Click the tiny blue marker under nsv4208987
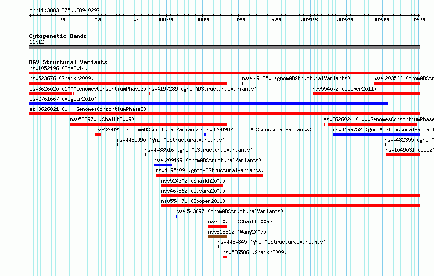 [x=205, y=134]
